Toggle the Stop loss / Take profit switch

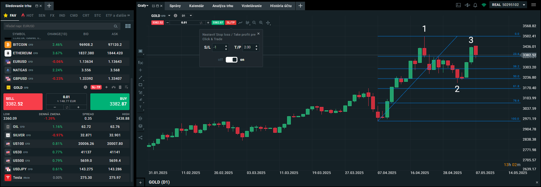[x=231, y=60]
